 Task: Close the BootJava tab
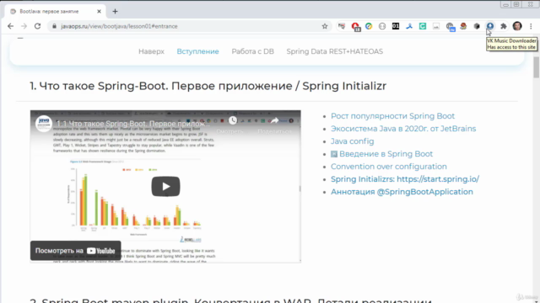[99, 11]
